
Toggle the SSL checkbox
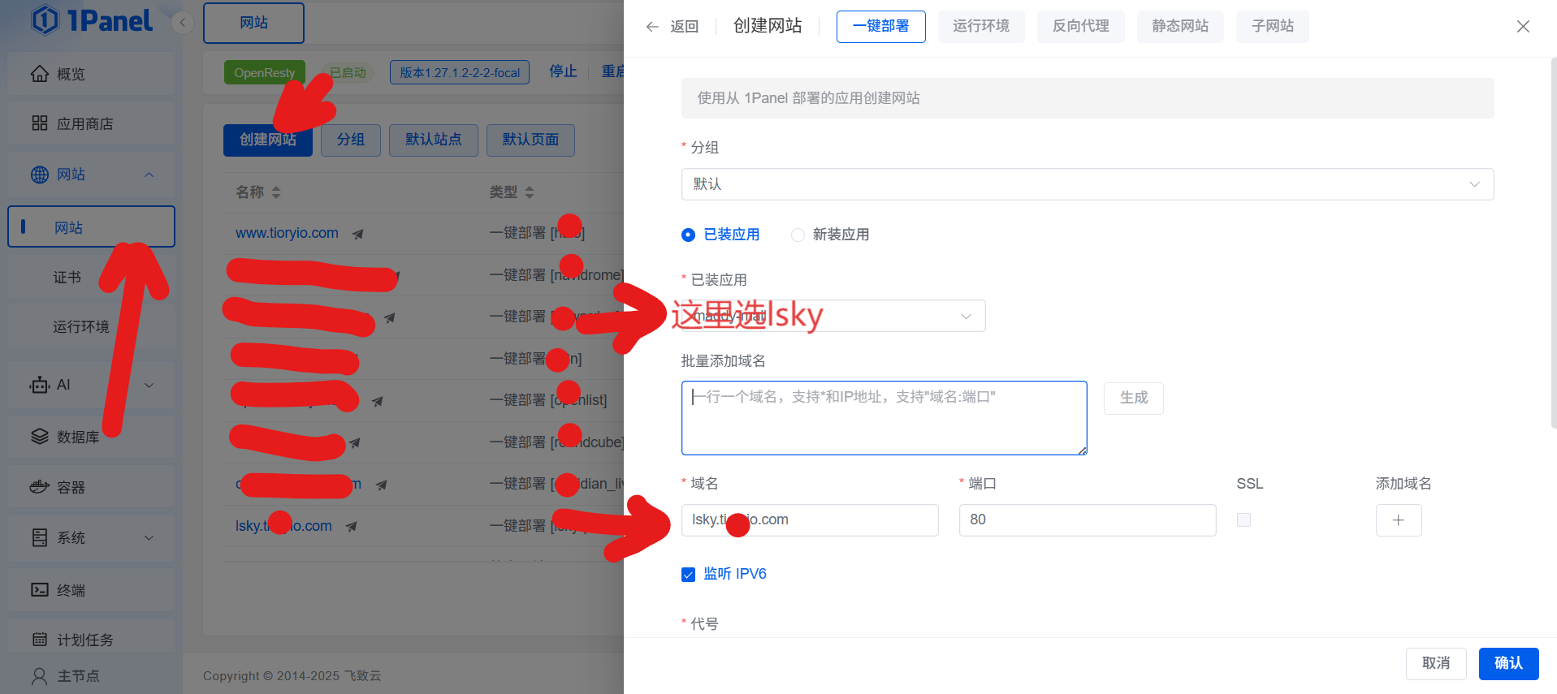[x=1243, y=519]
